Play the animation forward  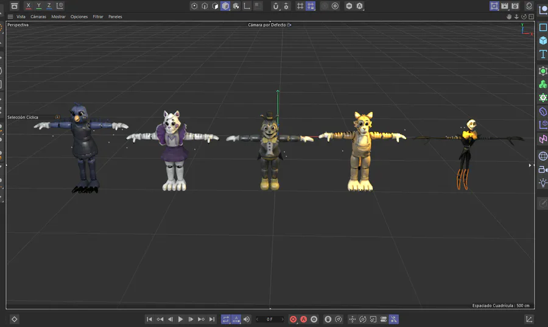[x=180, y=319]
